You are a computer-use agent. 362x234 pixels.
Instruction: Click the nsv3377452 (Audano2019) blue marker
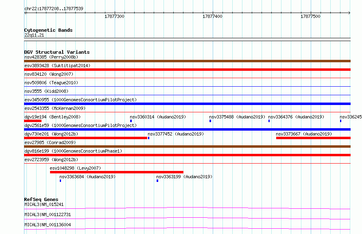[x=149, y=138]
